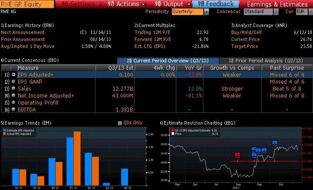This screenshot has width=313, height=190.
Task: Click the blue revision marker near October
Action: pyautogui.click(x=275, y=142)
